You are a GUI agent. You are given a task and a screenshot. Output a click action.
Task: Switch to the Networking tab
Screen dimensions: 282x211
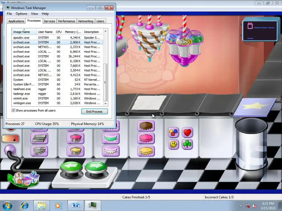86,21
